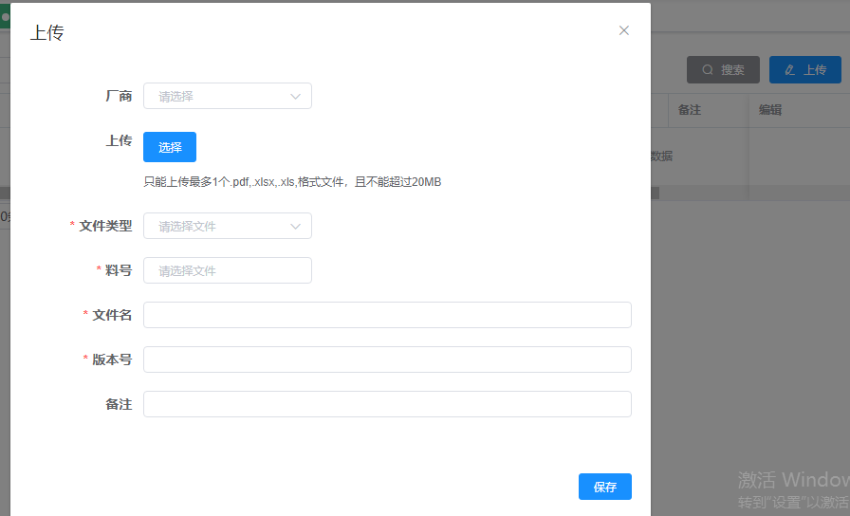Screen dimensions: 850x516
Task: Select the 编辑 column header in table
Action: (x=770, y=110)
